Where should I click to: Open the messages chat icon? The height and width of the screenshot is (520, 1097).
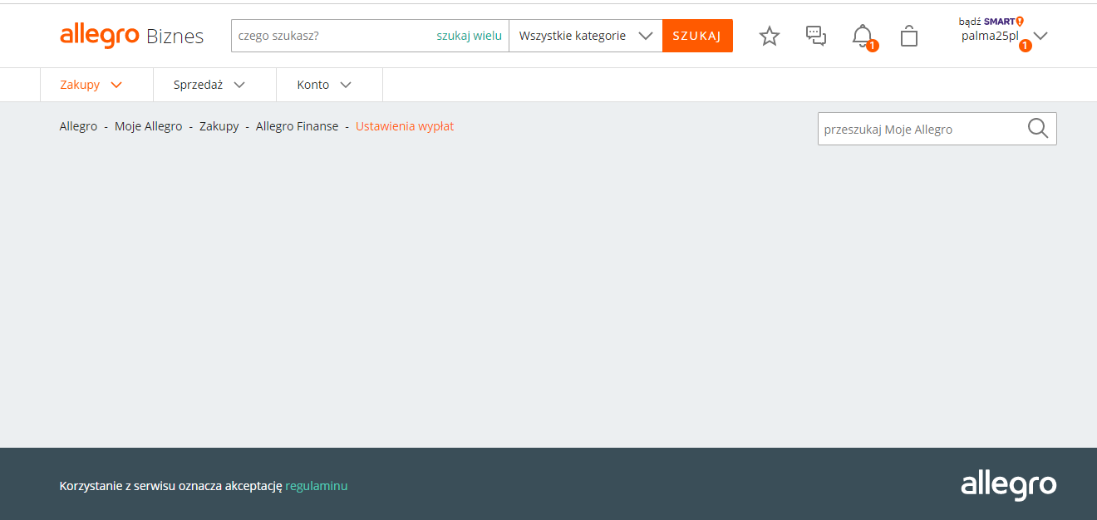816,36
